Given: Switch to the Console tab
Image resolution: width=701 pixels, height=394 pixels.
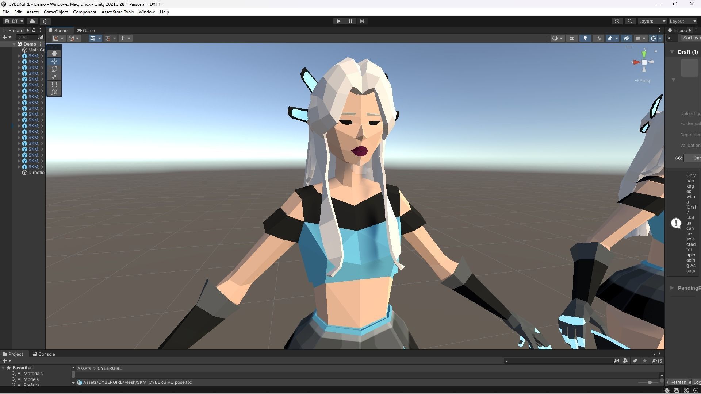Looking at the screenshot, I should point(44,354).
